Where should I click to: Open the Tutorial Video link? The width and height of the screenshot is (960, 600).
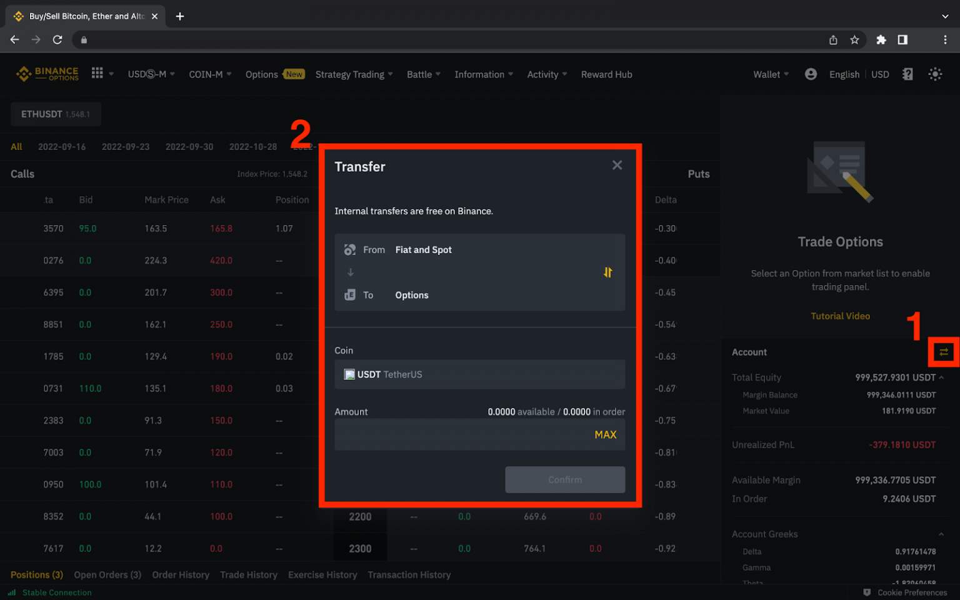tap(839, 316)
